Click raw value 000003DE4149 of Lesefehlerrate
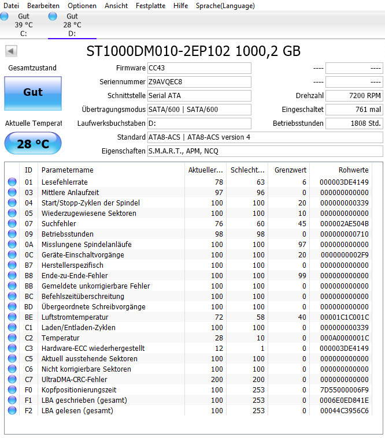 point(344,182)
